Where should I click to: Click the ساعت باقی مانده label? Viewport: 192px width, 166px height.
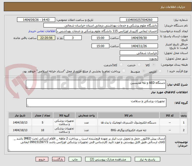(x=25, y=38)
